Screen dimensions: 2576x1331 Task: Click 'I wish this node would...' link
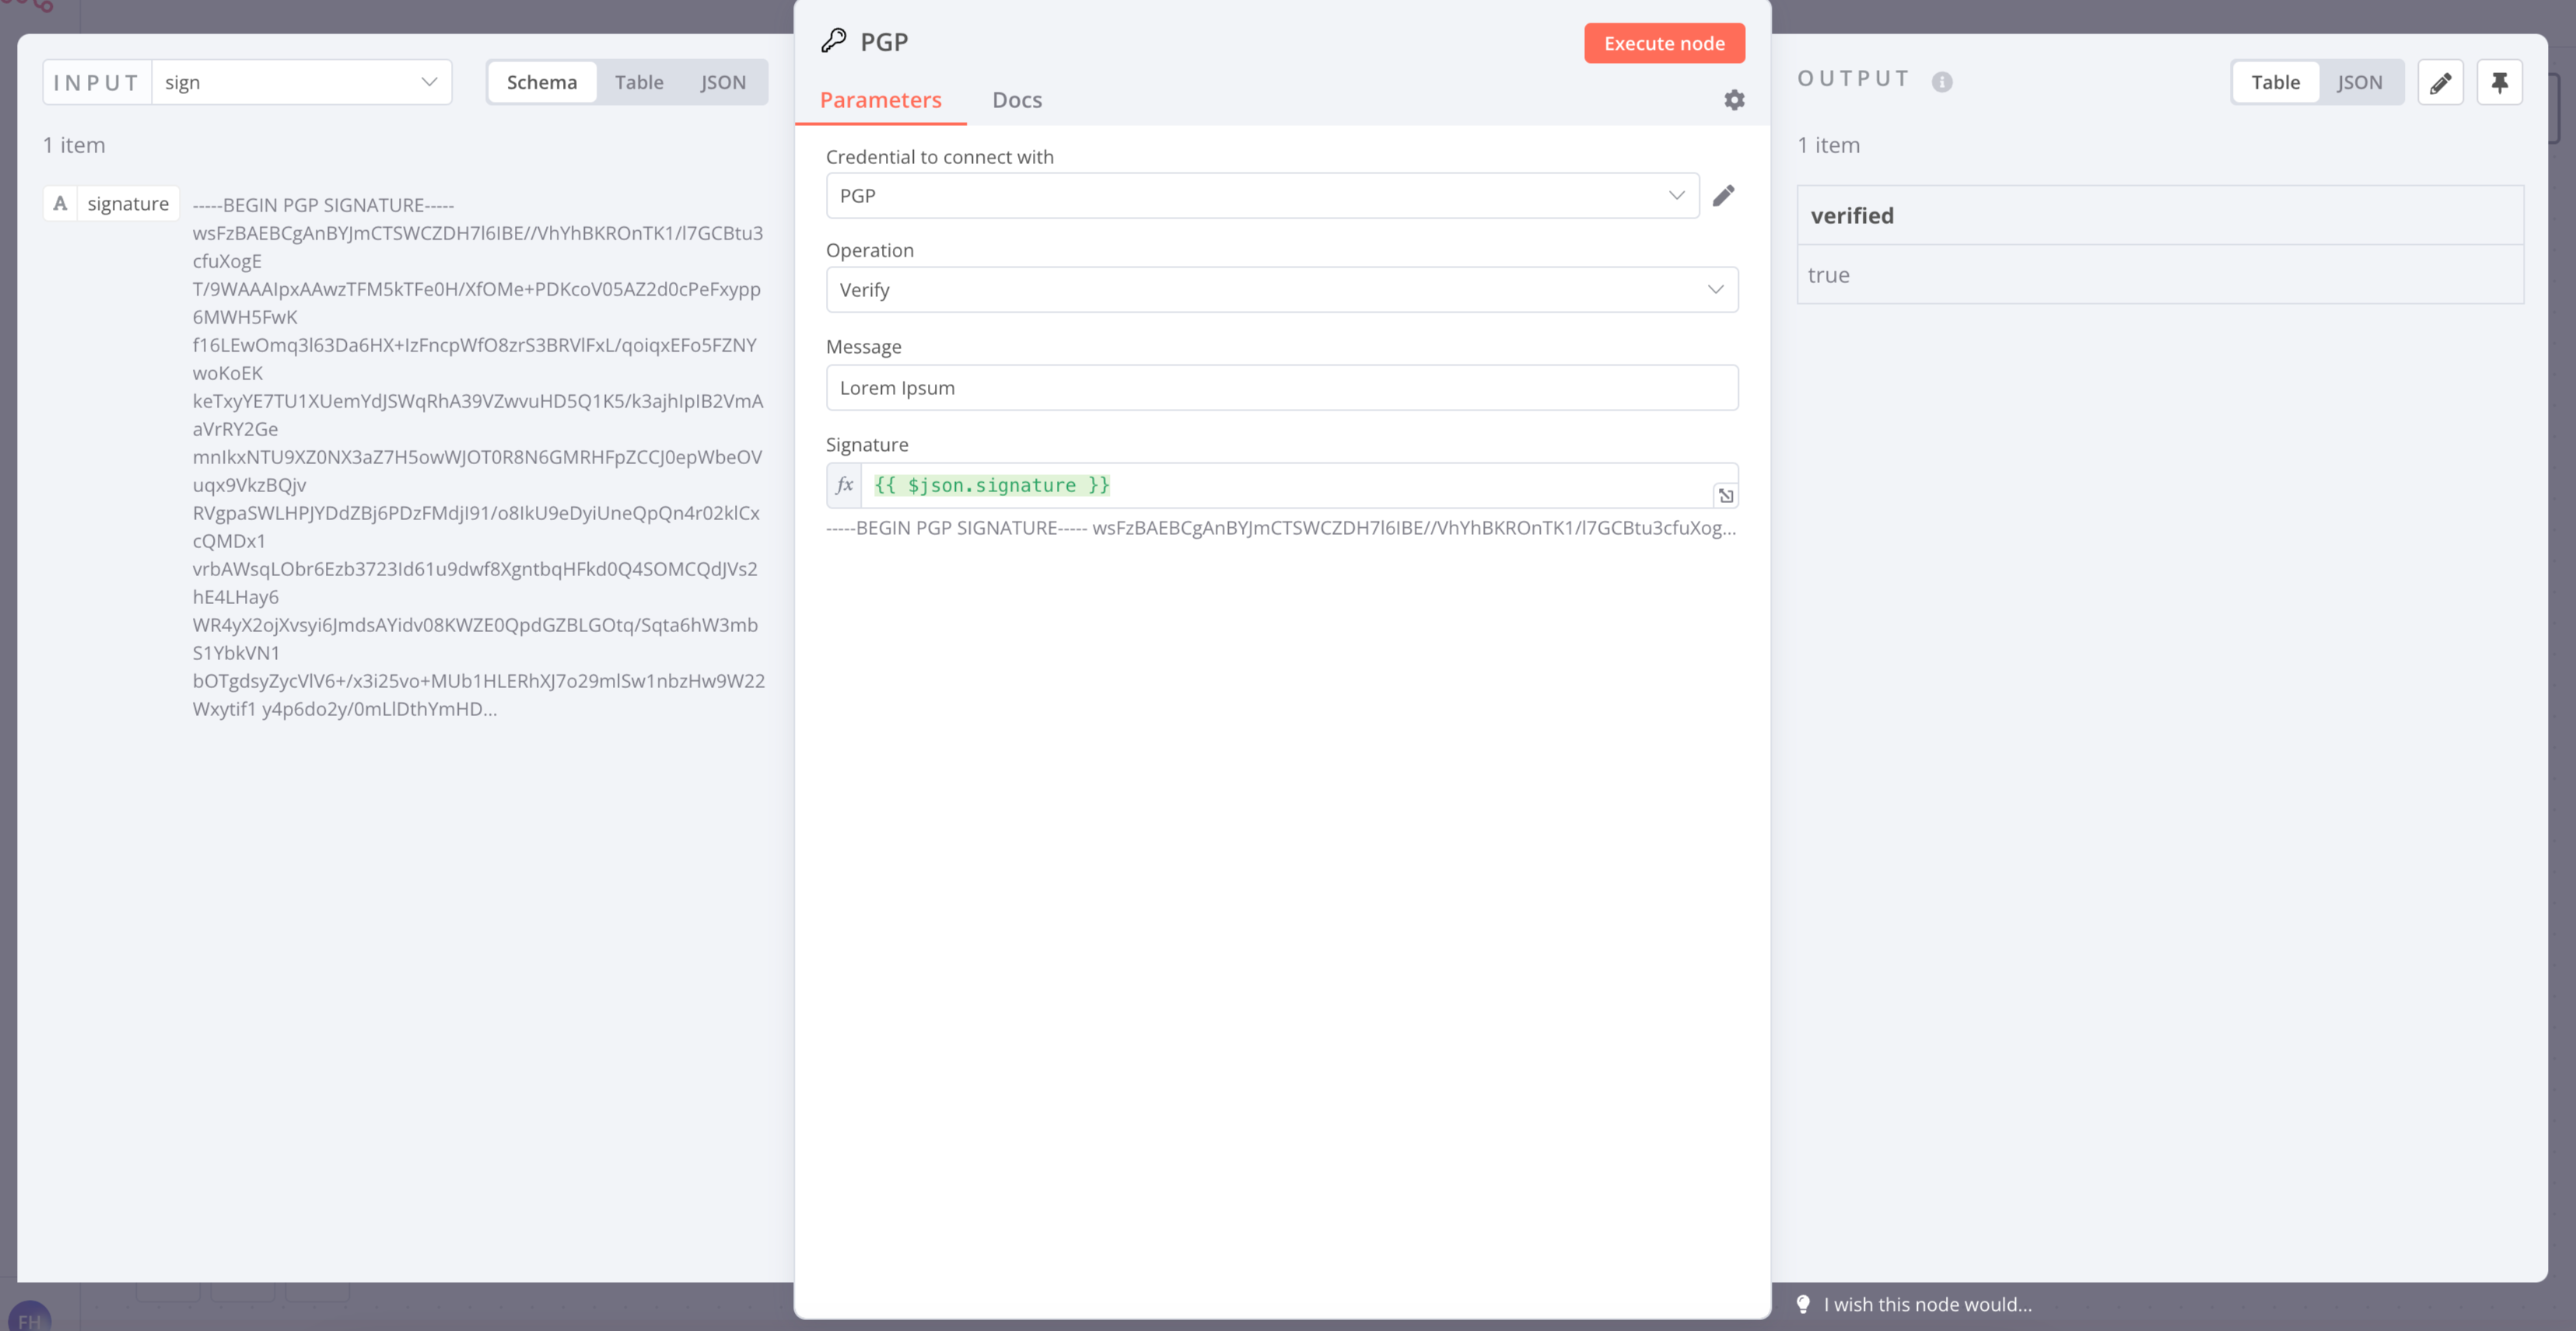pos(1927,1304)
